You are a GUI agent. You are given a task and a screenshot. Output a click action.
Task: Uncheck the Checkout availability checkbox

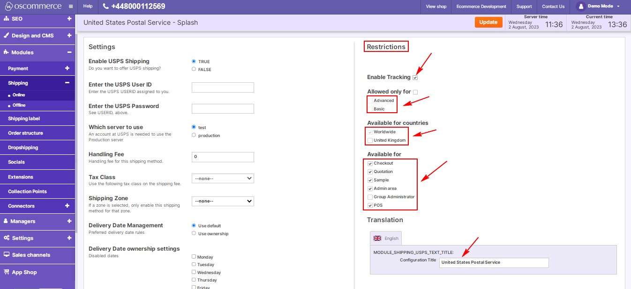[x=370, y=163]
